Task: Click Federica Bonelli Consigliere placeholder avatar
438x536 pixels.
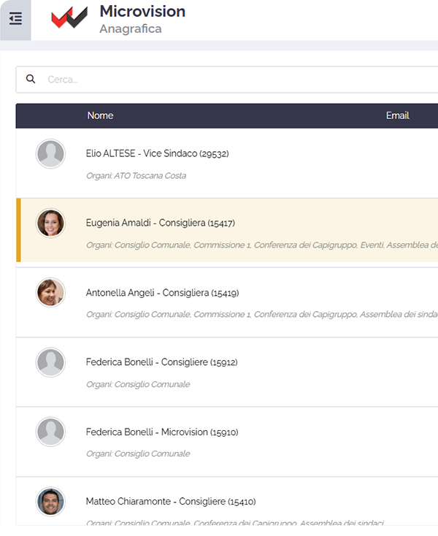Action: (x=51, y=362)
